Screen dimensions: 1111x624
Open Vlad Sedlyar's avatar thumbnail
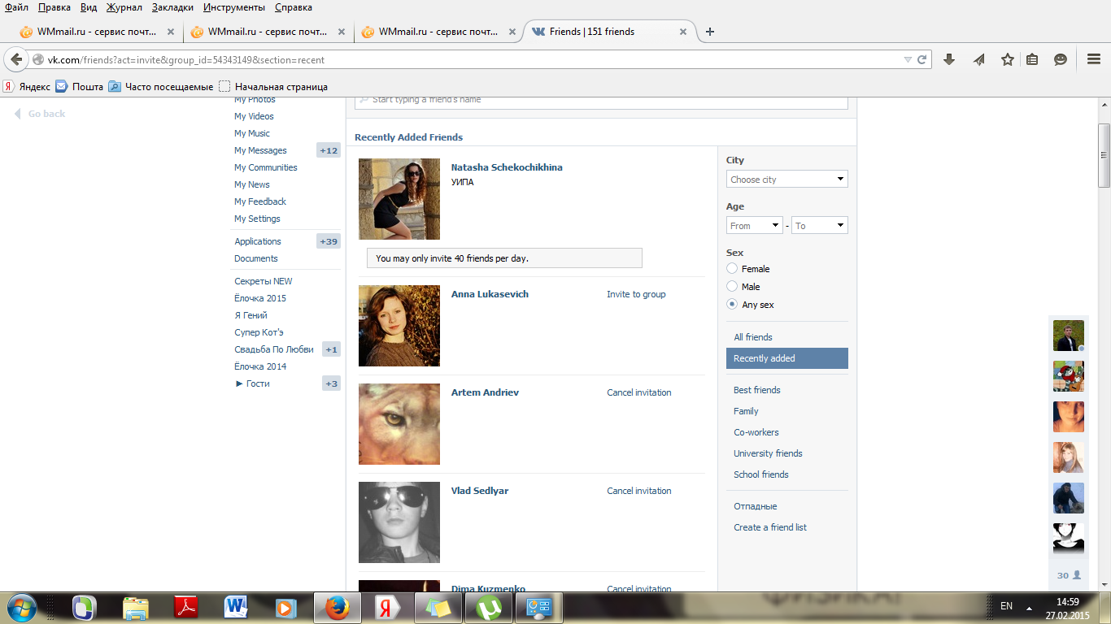pos(399,522)
